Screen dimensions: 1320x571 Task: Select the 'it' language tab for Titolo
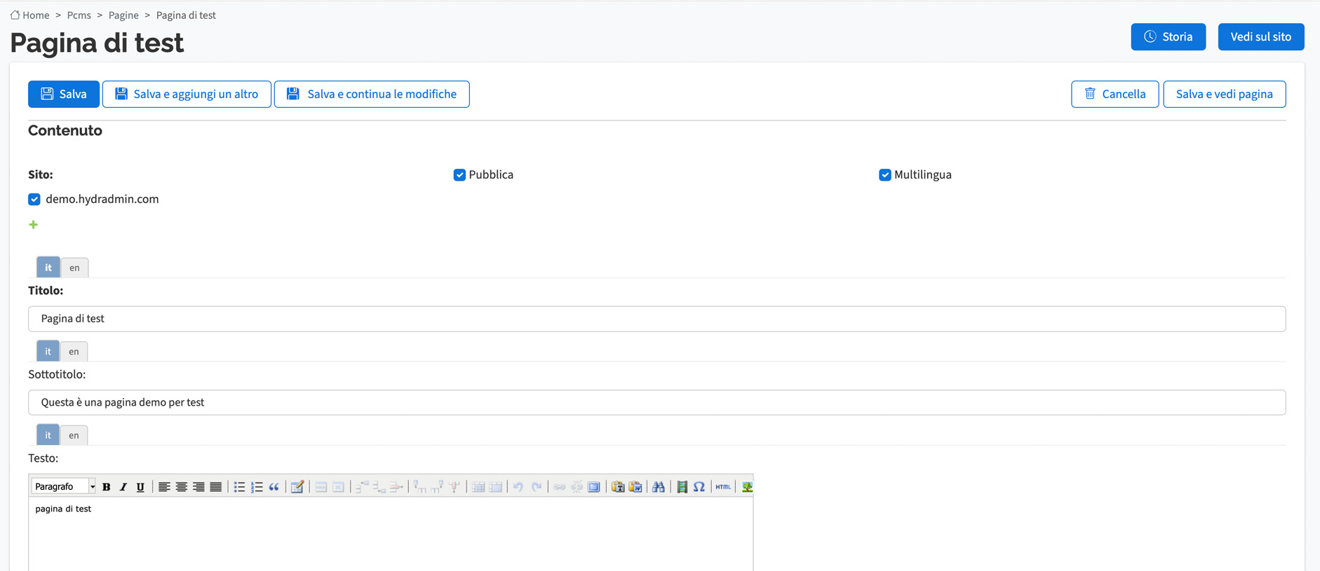(x=48, y=268)
